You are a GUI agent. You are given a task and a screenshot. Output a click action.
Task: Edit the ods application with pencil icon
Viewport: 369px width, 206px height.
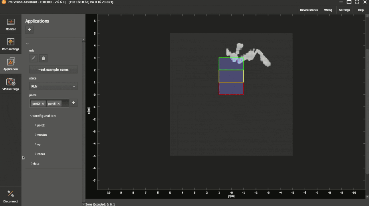pos(34,58)
